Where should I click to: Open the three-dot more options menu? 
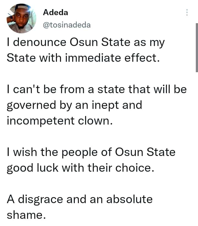[x=187, y=12]
